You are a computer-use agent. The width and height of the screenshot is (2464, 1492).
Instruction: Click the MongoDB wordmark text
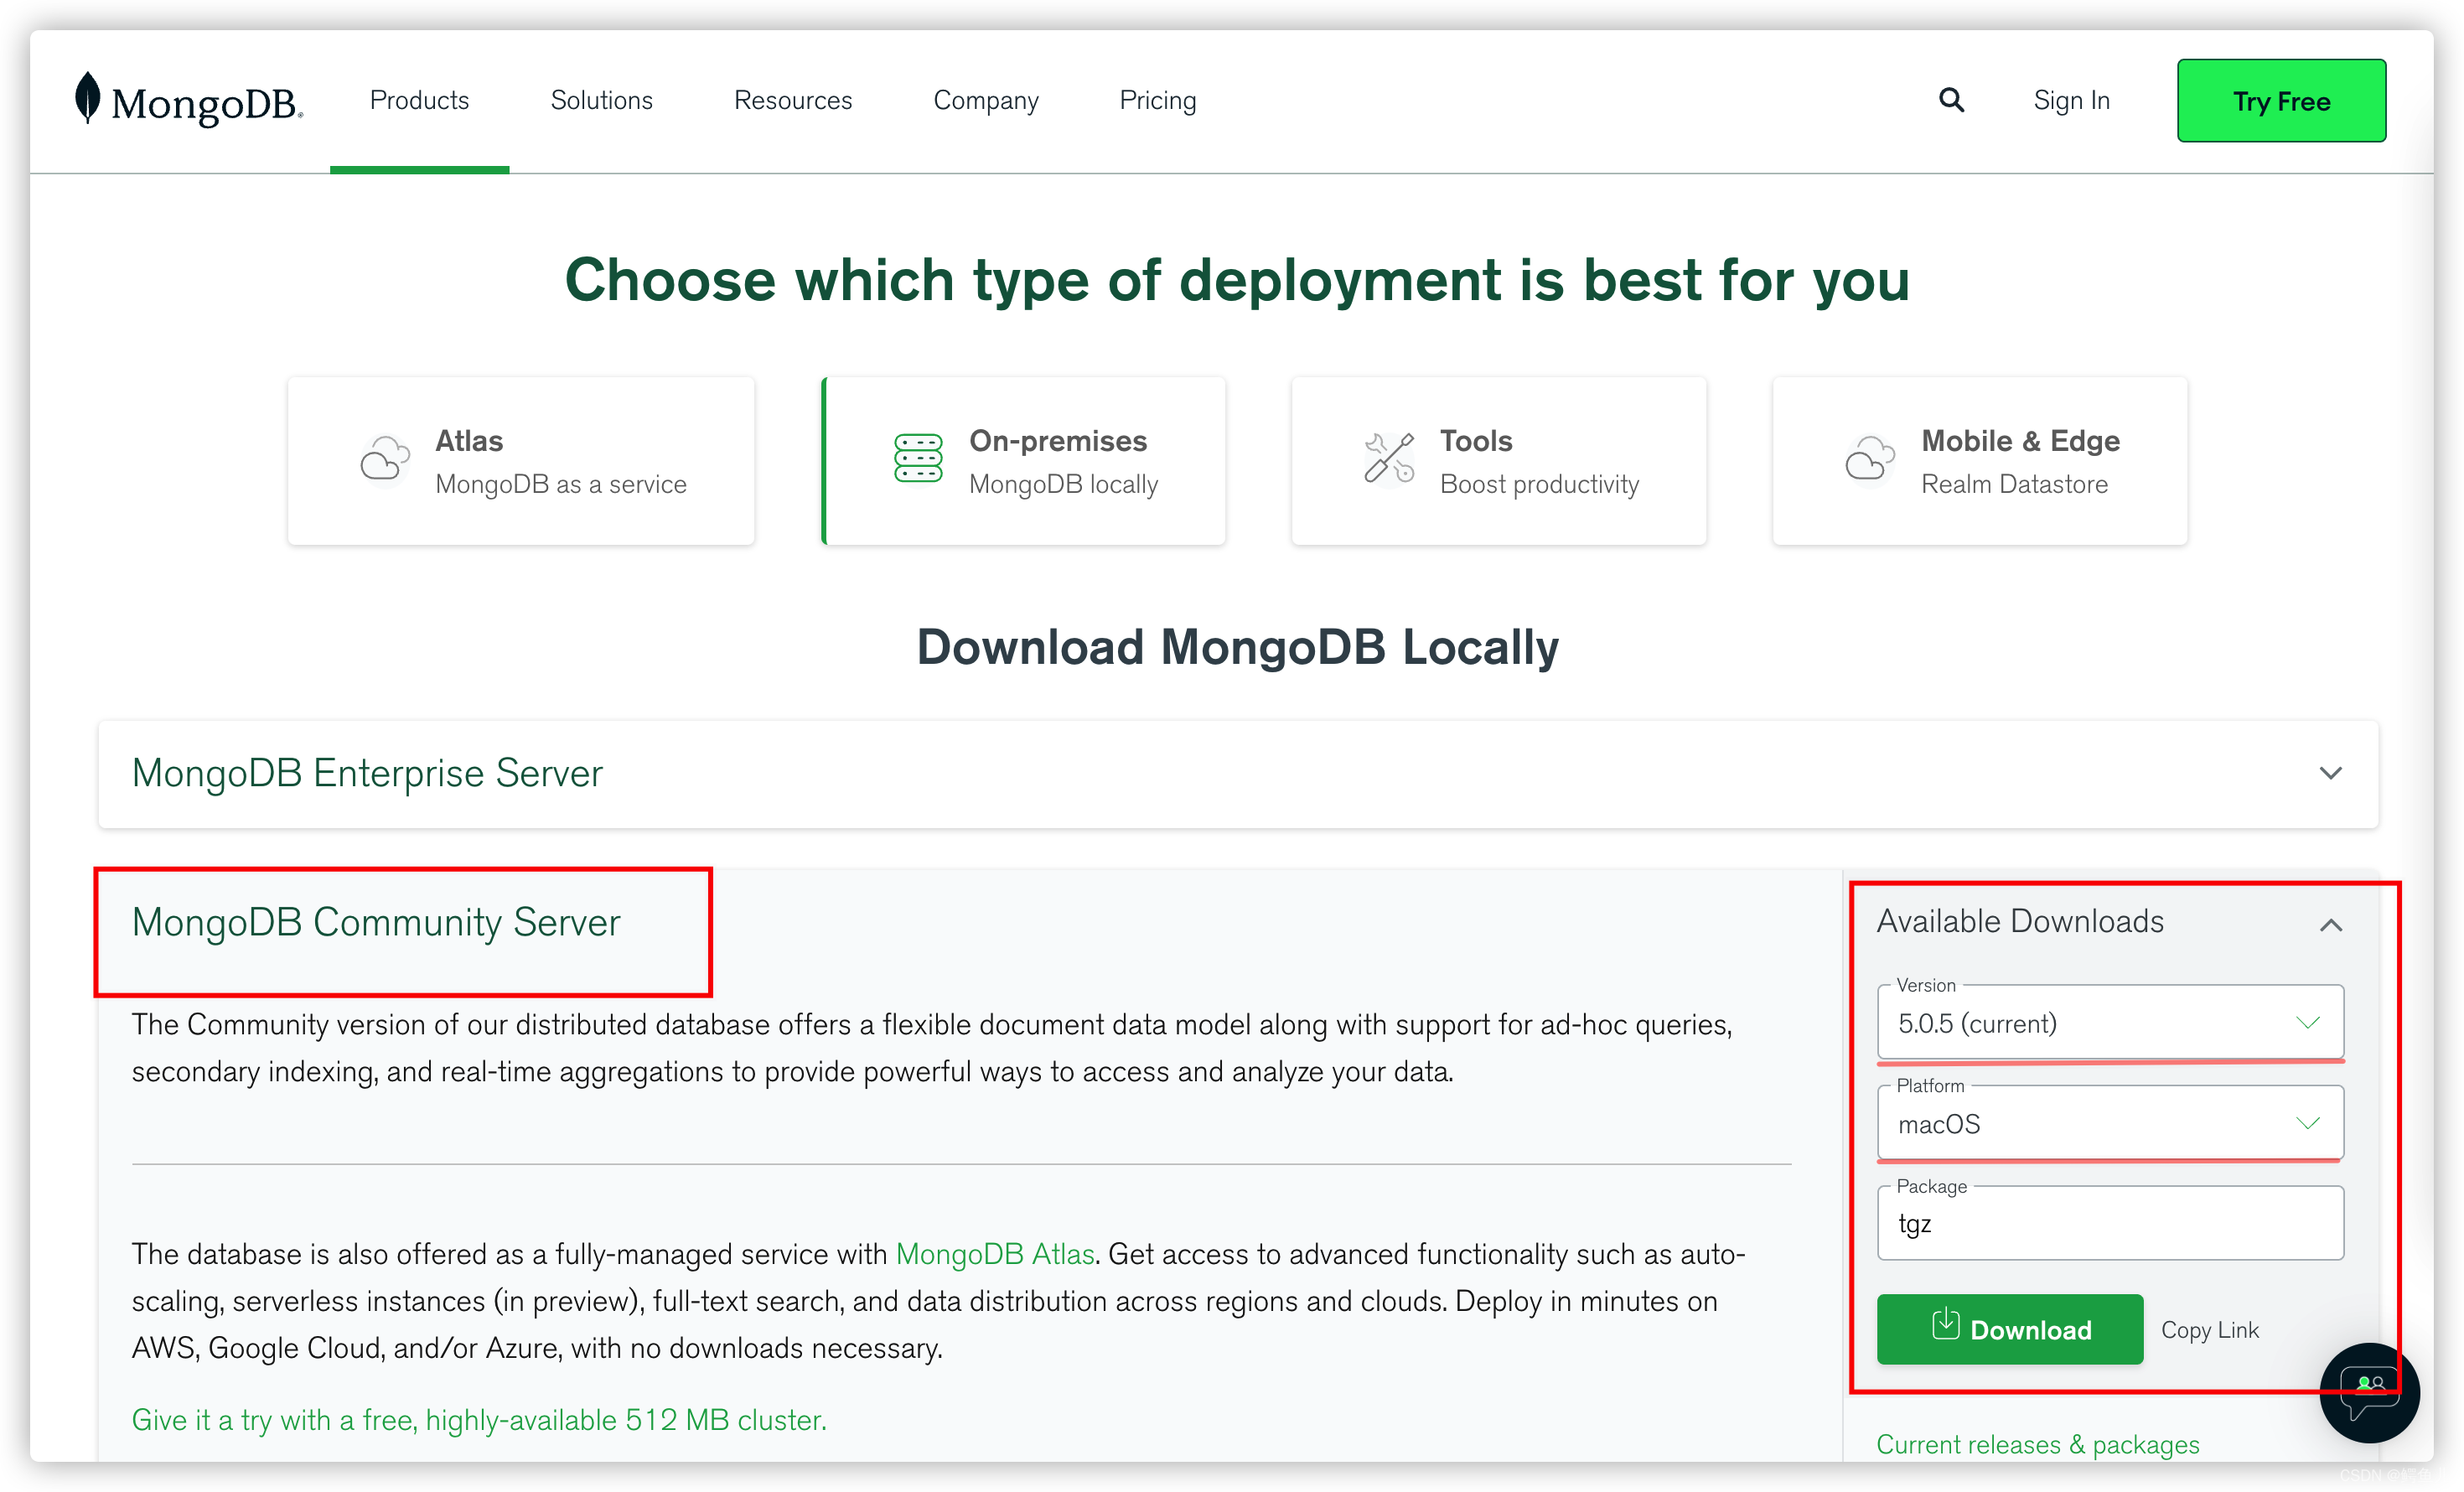click(x=207, y=103)
